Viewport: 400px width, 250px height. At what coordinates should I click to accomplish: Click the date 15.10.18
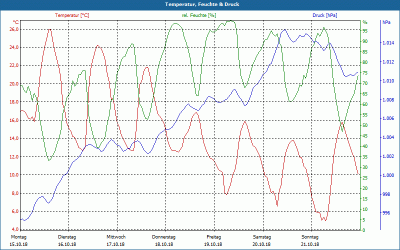pyautogui.click(x=18, y=244)
